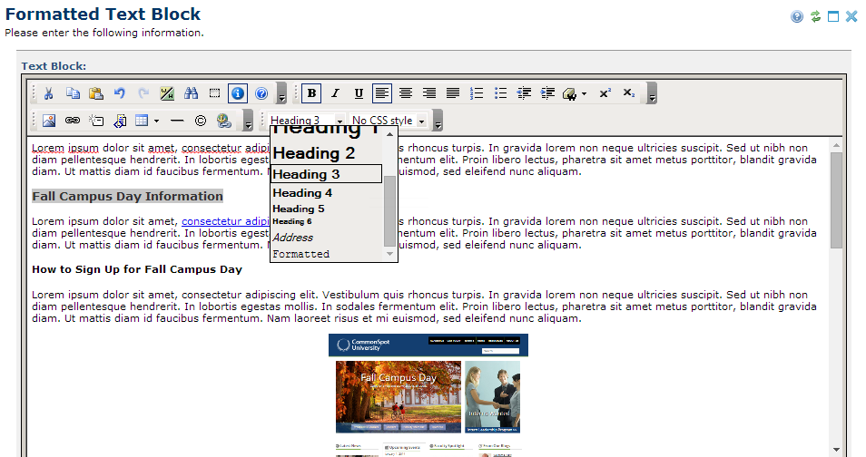Image resolution: width=866 pixels, height=457 pixels.
Task: Align text left
Action: (382, 93)
